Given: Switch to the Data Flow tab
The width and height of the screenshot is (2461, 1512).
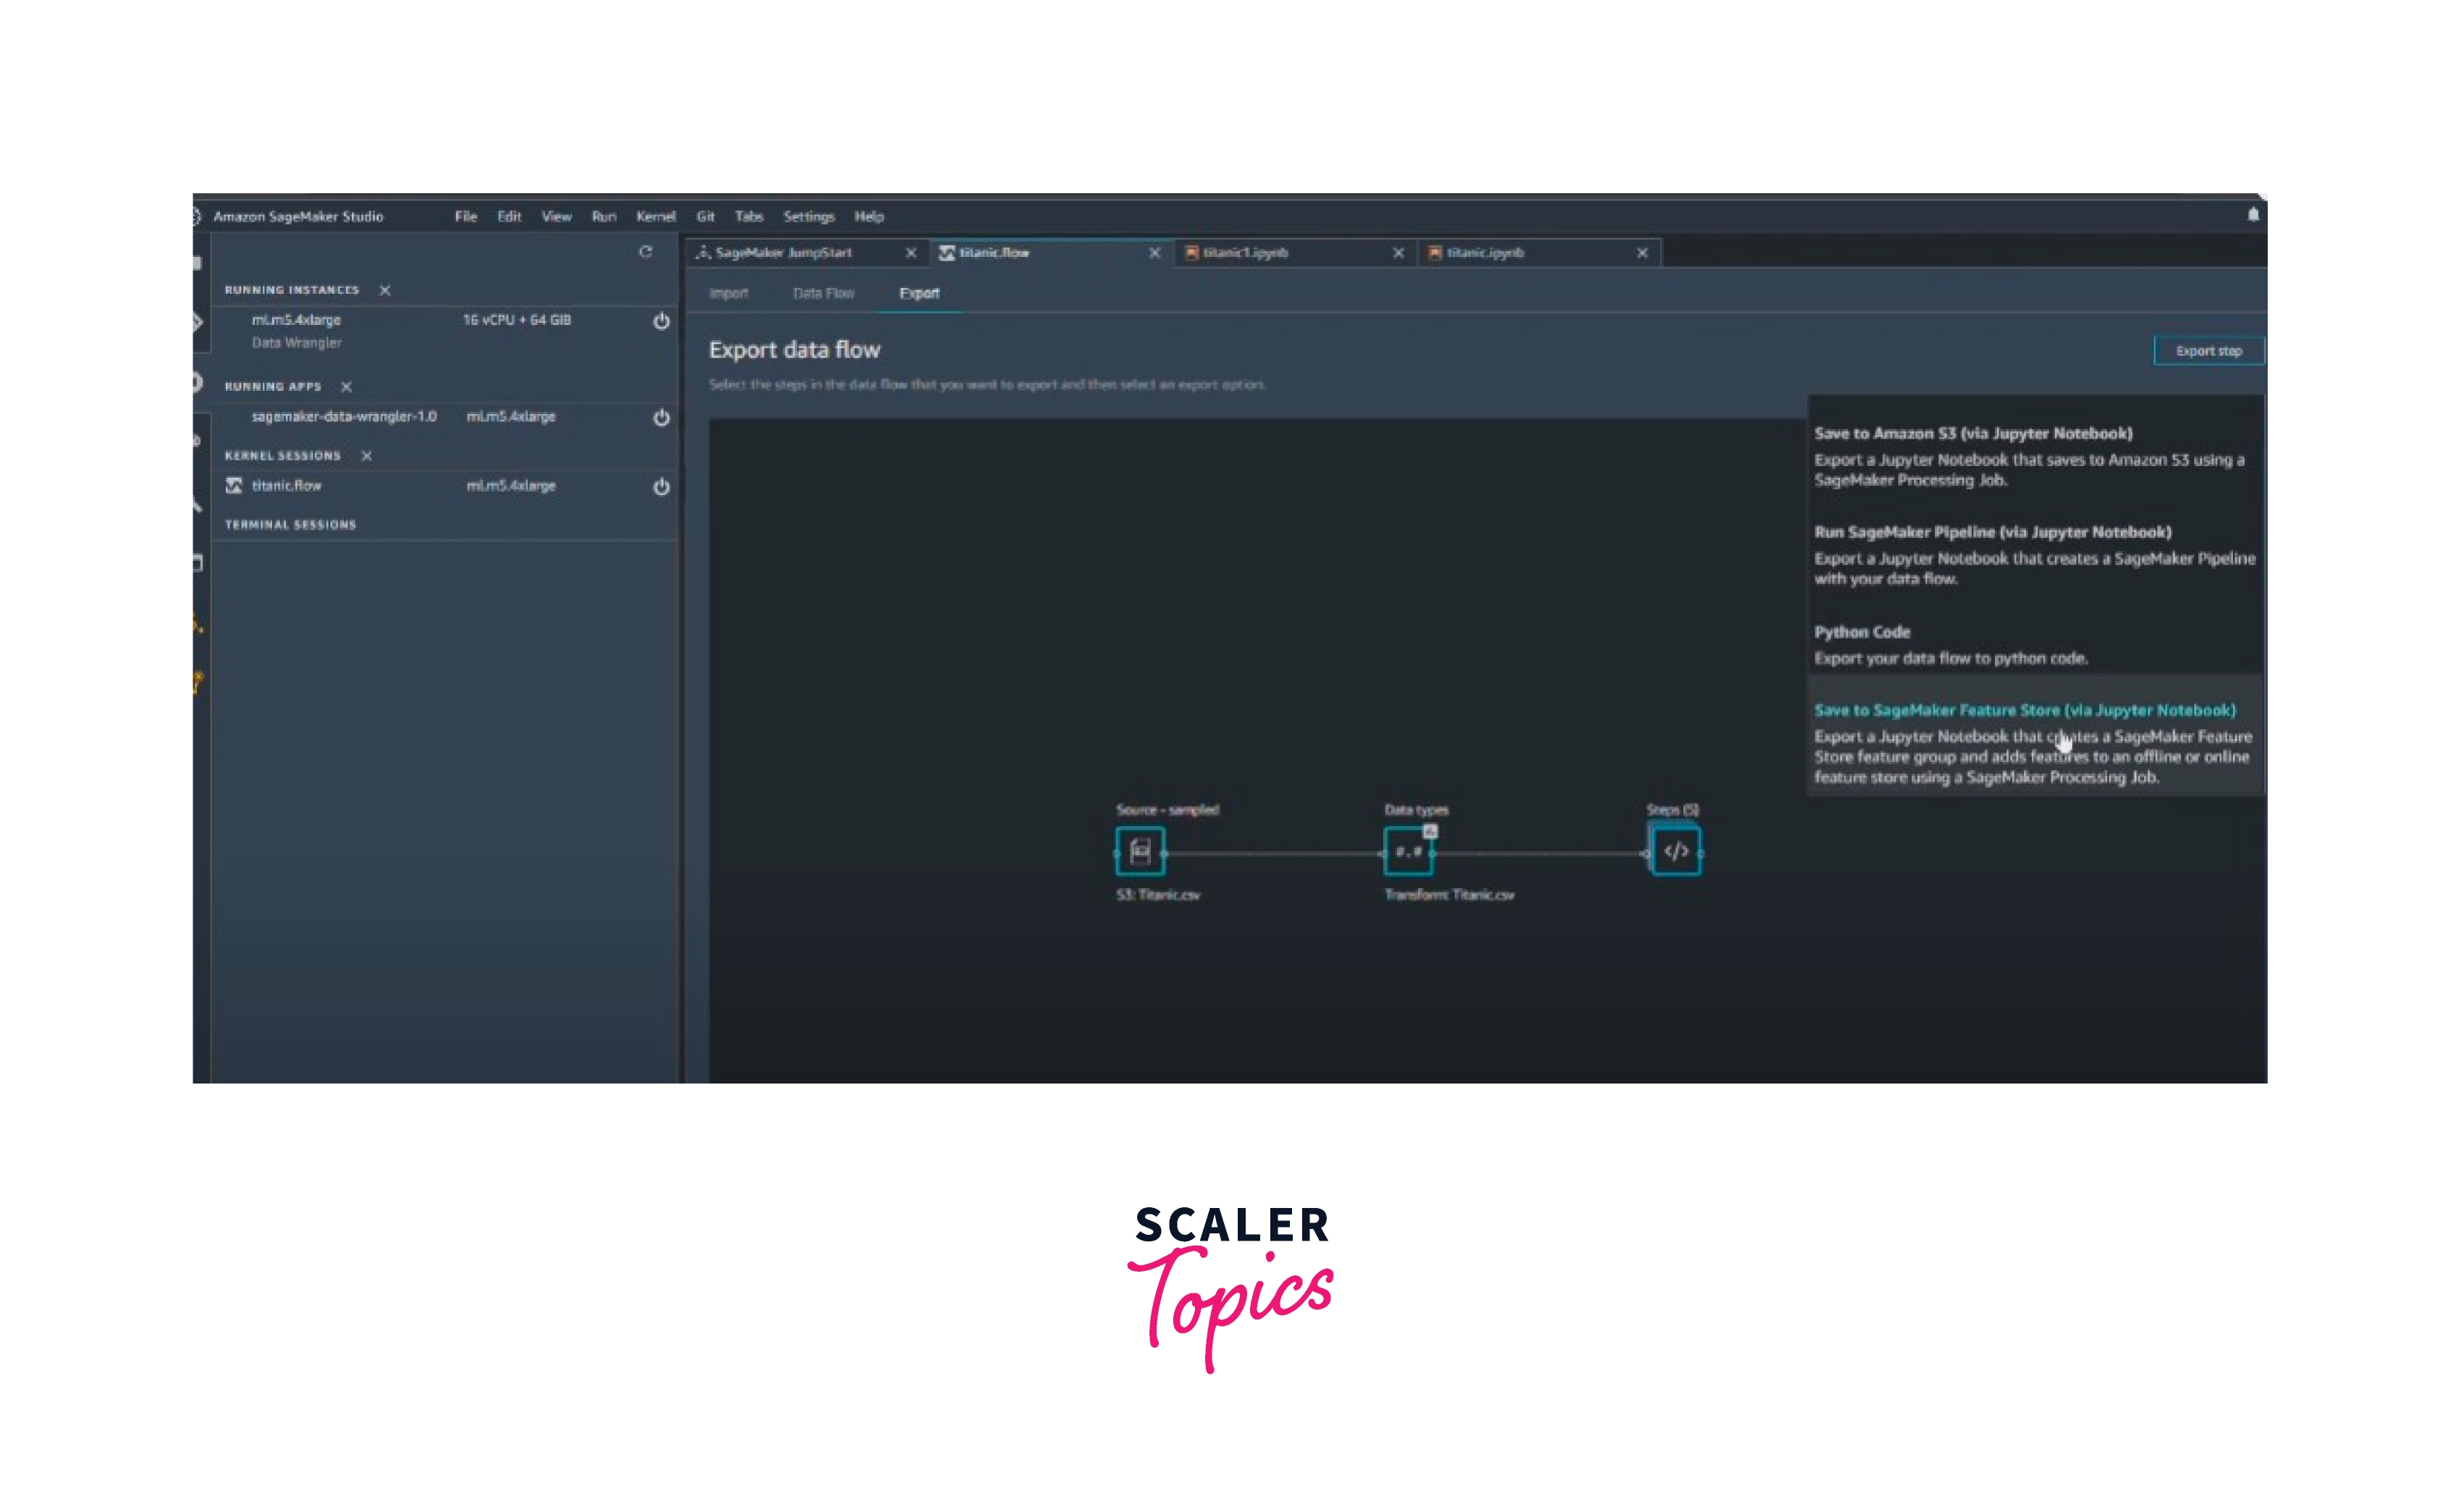Looking at the screenshot, I should (823, 293).
